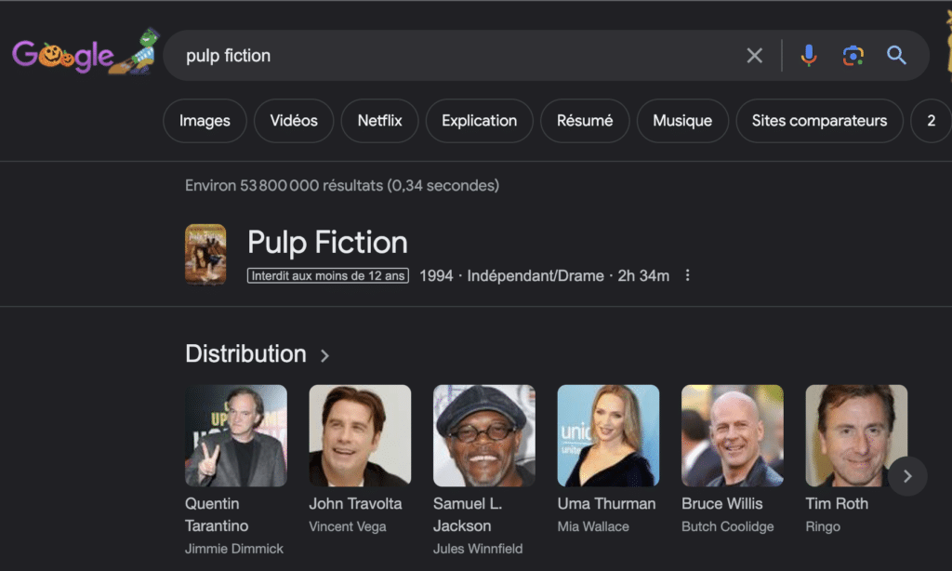
Task: Open the Distribution heading link
Action: [245, 354]
